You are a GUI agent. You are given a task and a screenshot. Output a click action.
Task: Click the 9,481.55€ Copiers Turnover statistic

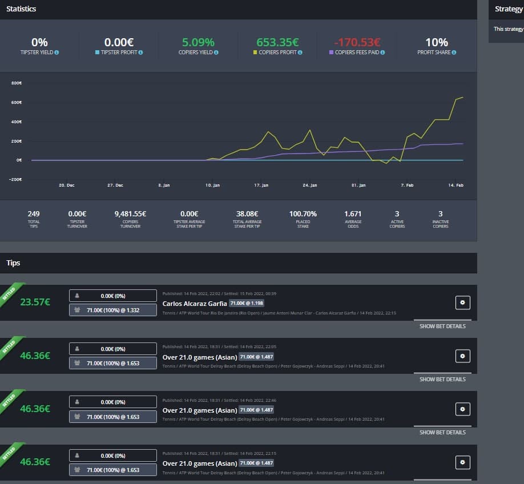pos(130,219)
